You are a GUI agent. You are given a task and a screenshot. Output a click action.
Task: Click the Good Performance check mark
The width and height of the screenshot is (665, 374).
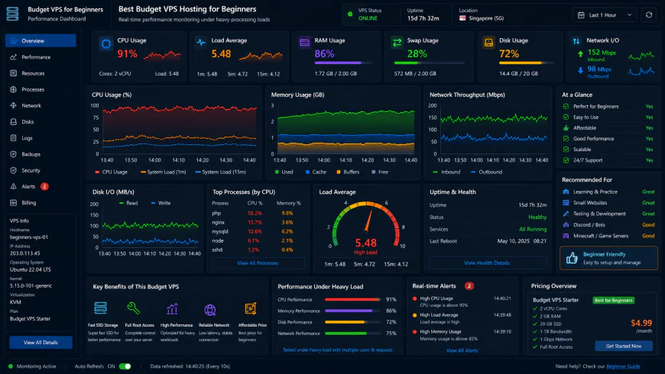point(566,138)
